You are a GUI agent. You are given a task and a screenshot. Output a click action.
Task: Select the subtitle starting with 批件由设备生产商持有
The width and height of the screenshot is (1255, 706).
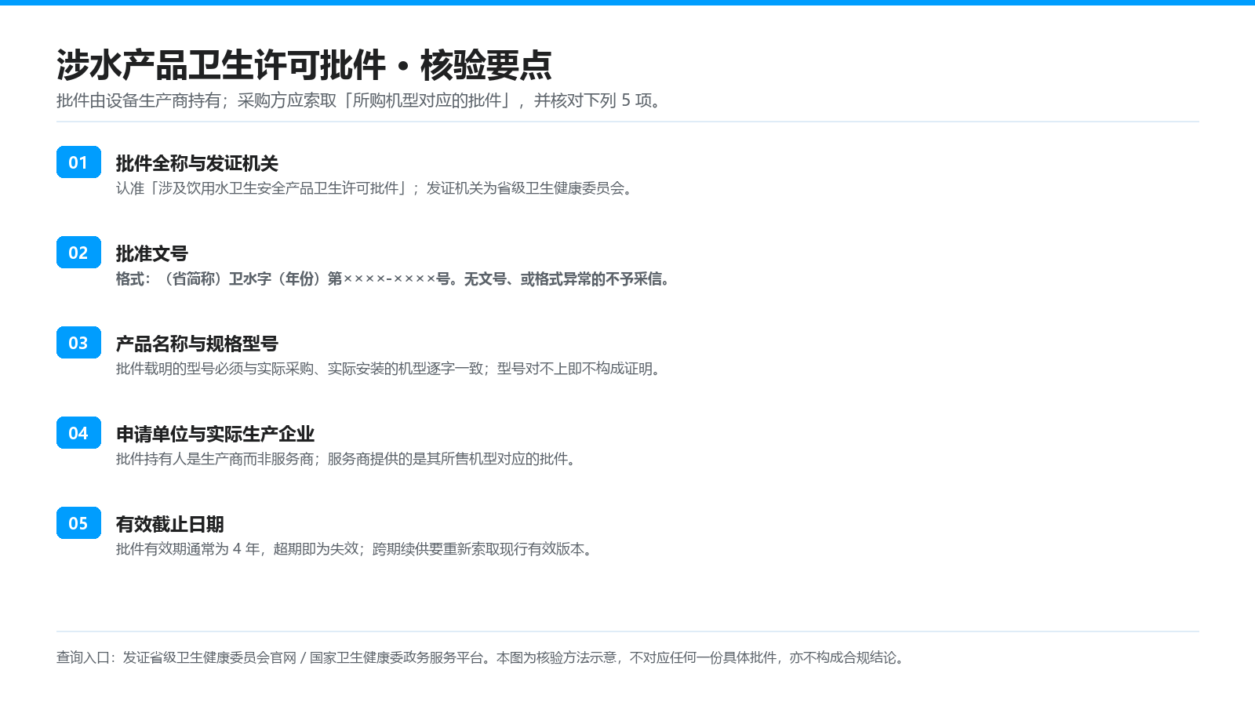pos(361,100)
